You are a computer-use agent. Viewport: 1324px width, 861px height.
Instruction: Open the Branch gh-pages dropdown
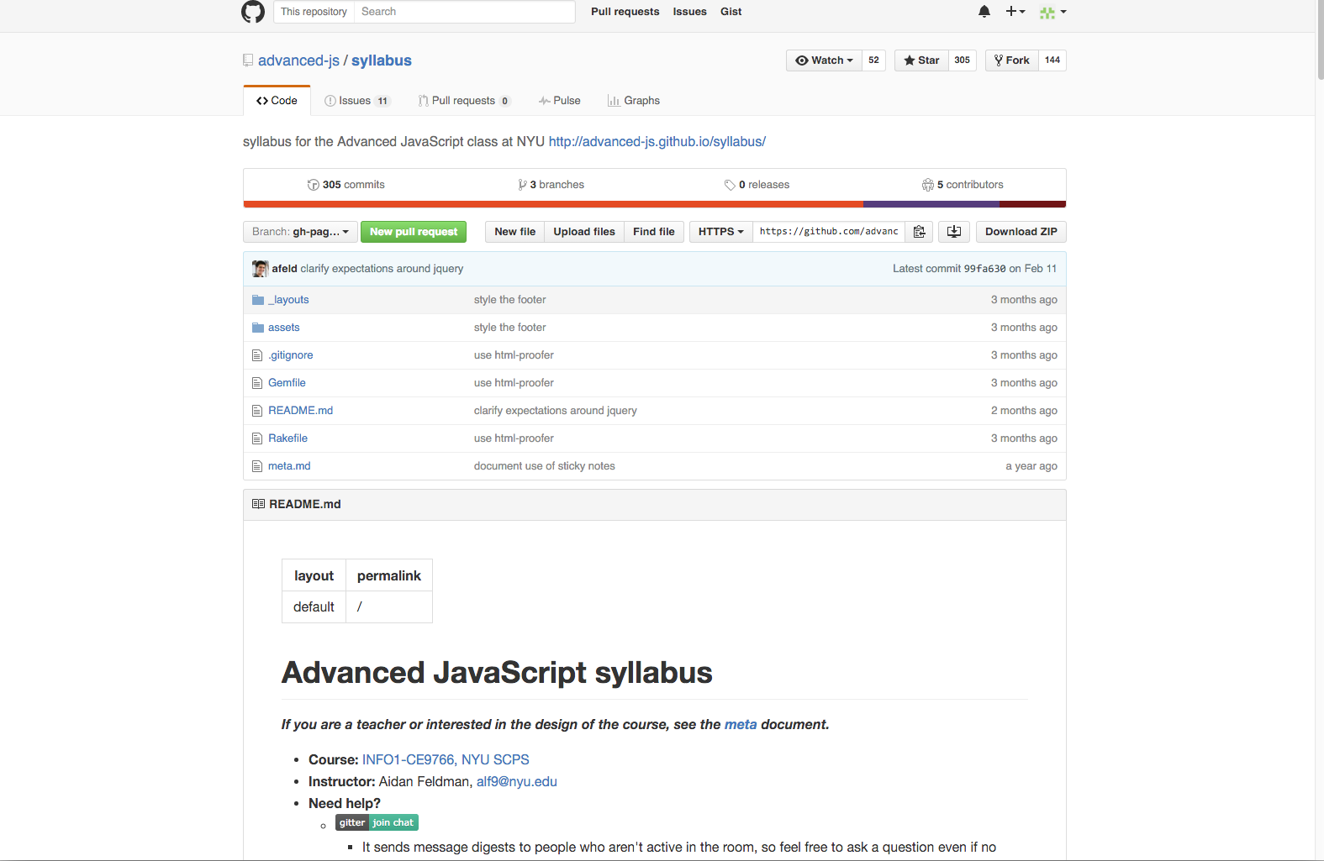300,232
